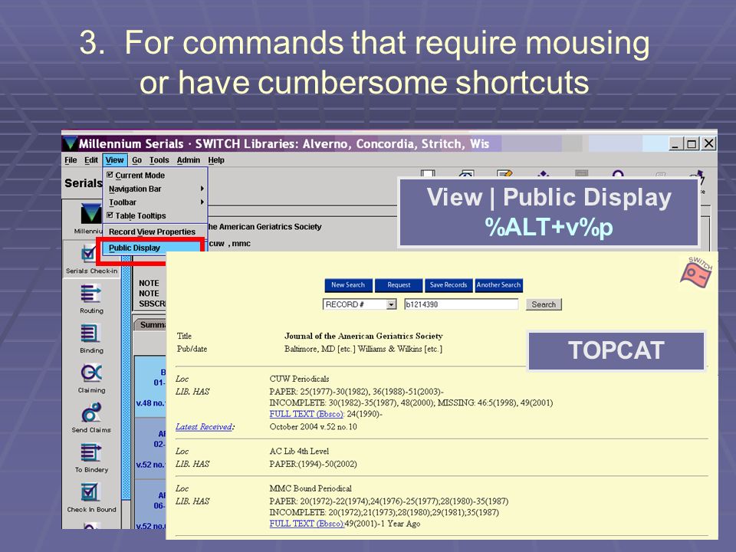
Task: Click title text Journal of the American Geriatrics Society
Action: coord(363,336)
